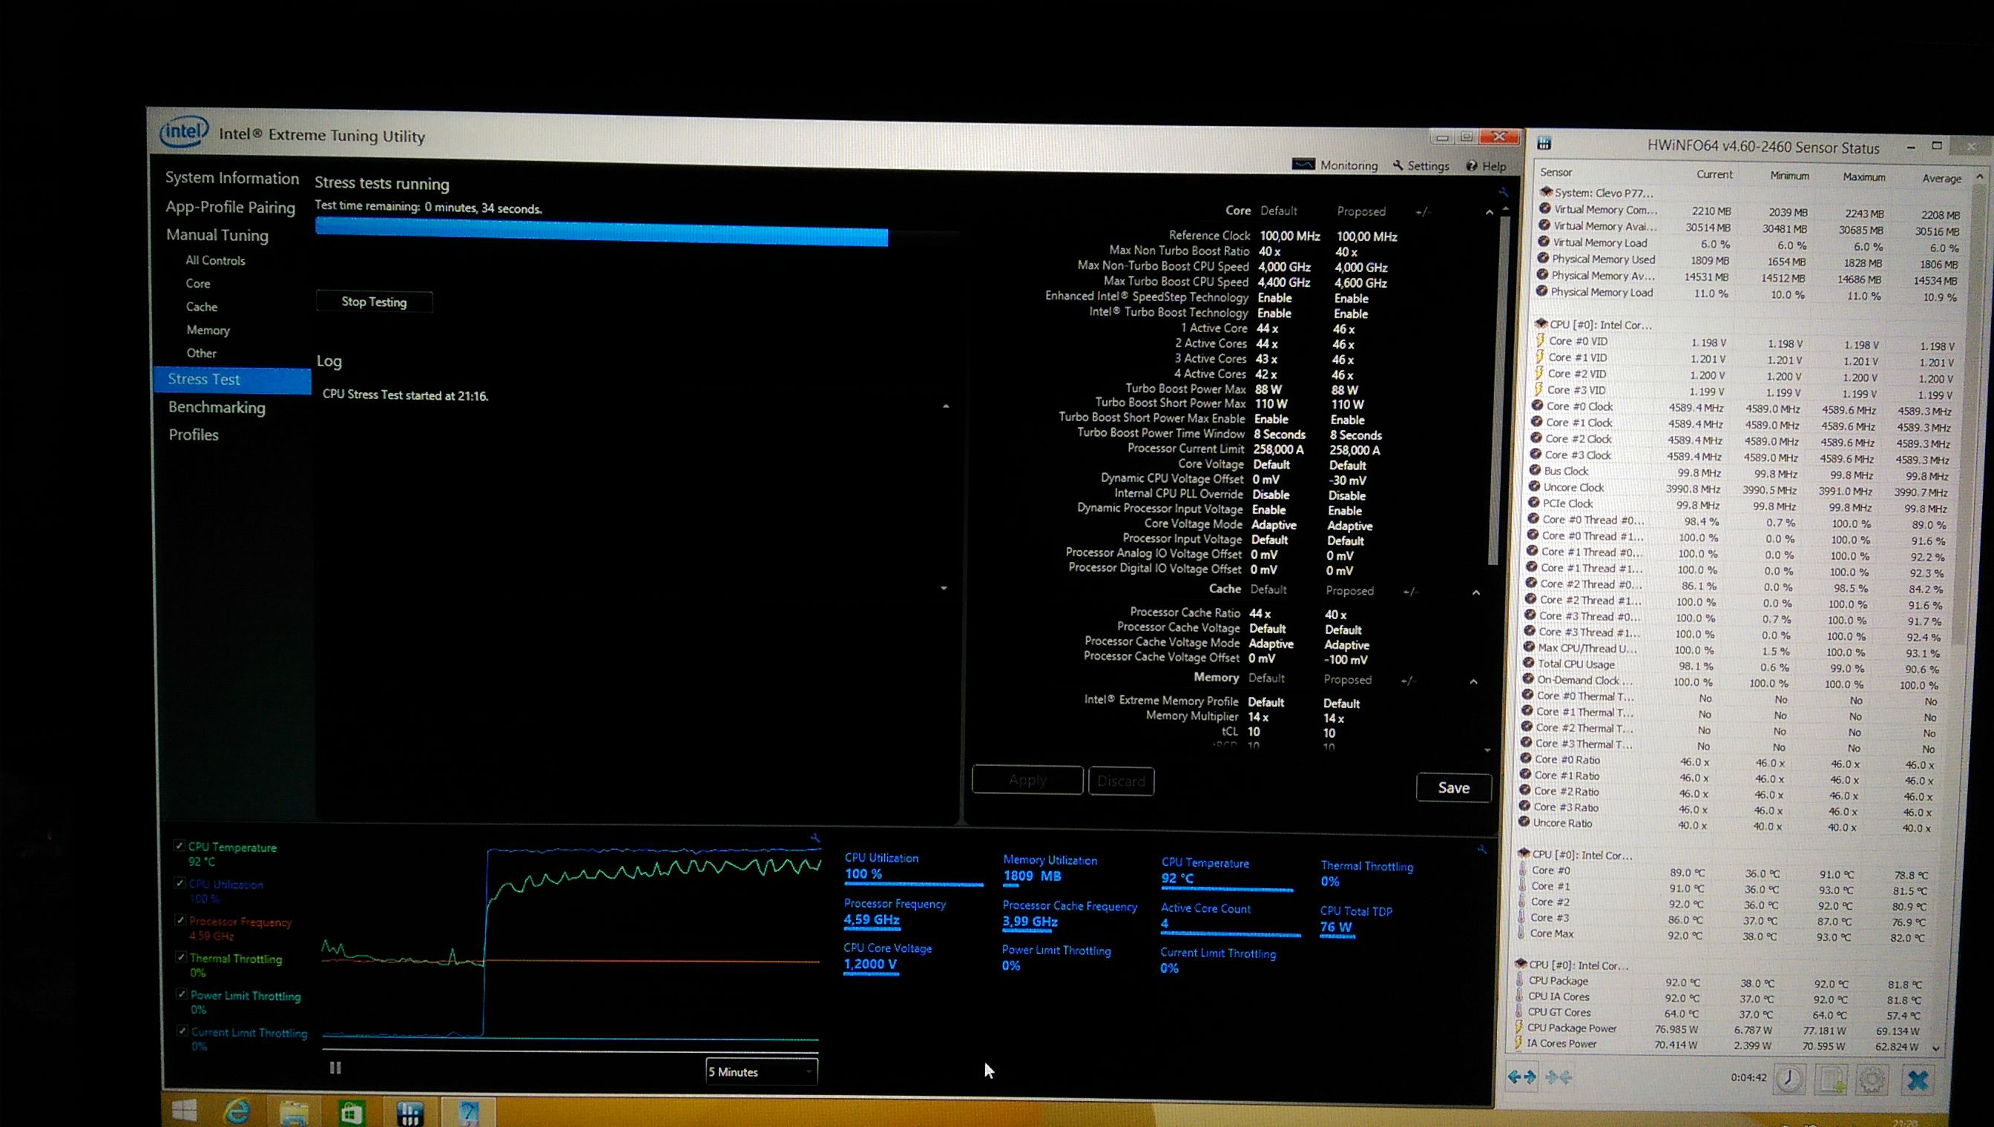Click HWiNFO sensor list scroll up arrow
Screen dimensions: 1994x1127
[x=1980, y=177]
